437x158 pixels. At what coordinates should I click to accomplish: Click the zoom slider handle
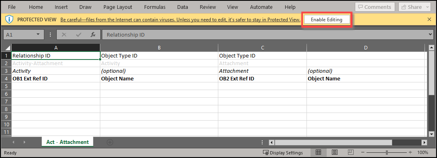[x=387, y=152]
